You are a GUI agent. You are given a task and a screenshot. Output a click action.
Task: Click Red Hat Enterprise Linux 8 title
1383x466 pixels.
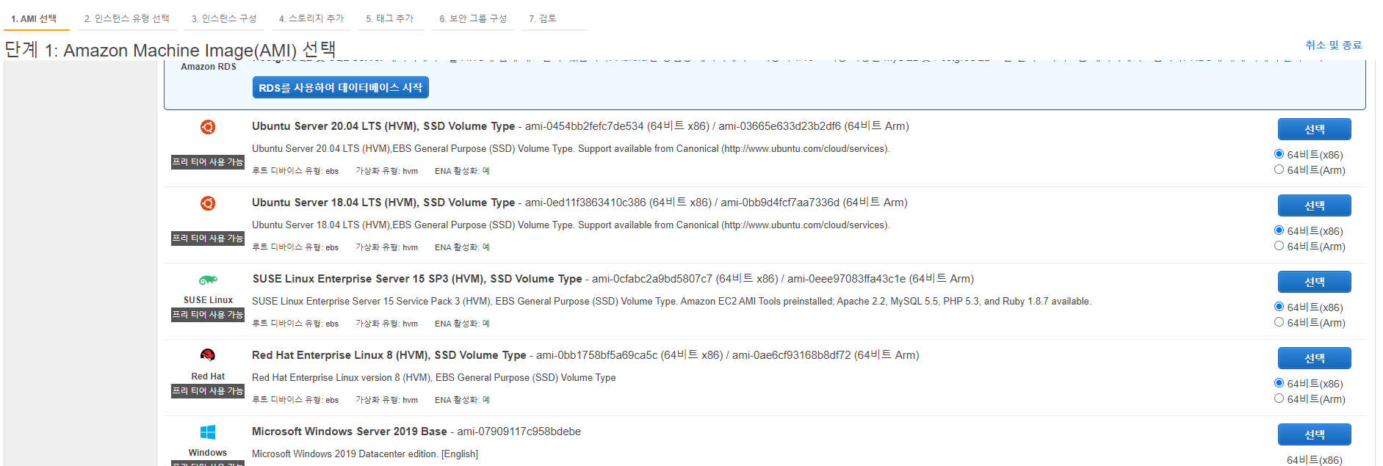coord(389,355)
